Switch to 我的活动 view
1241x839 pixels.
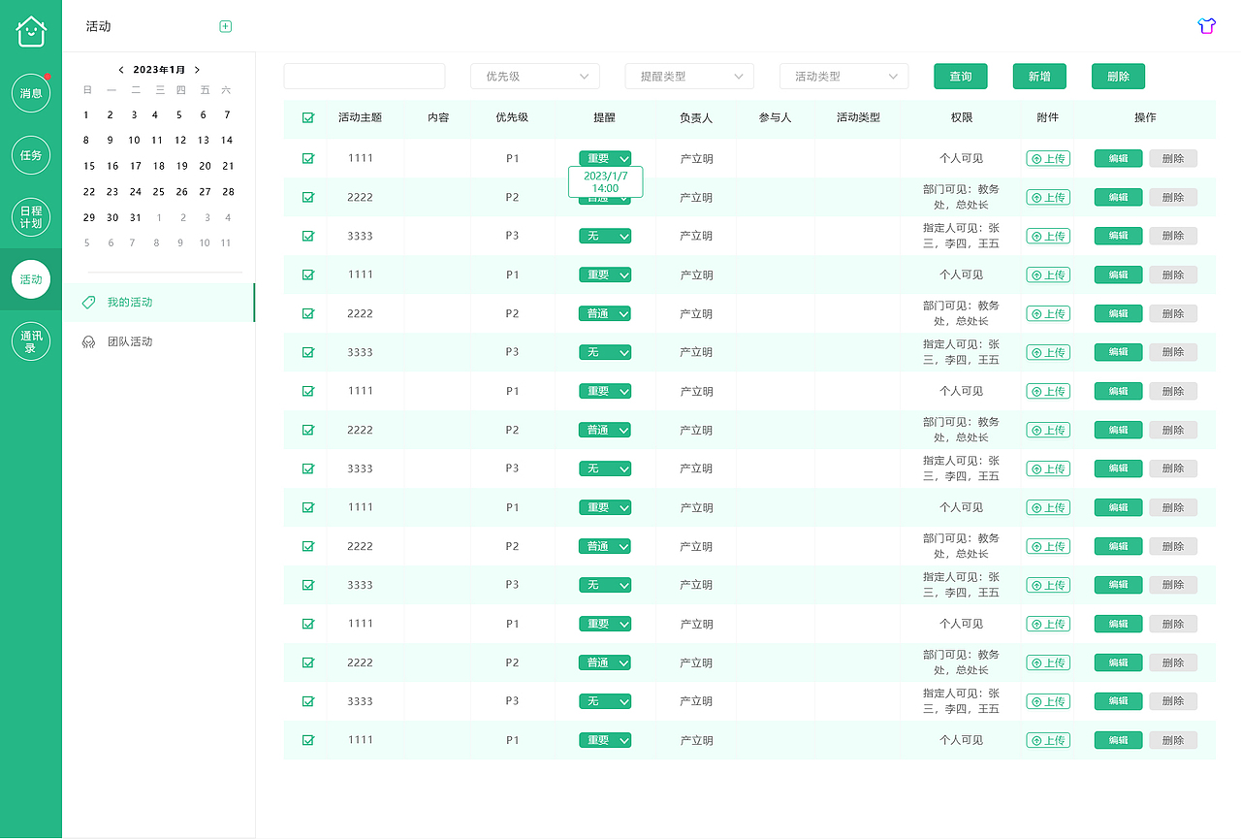[x=159, y=303]
